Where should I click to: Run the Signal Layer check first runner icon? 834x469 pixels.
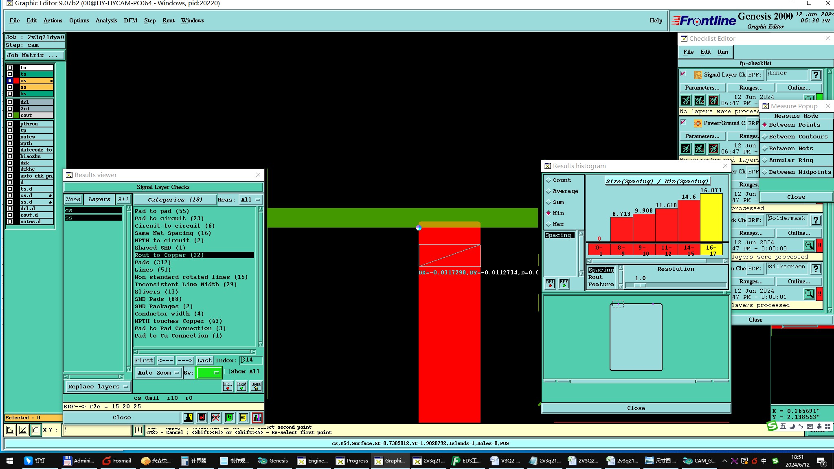coord(686,100)
